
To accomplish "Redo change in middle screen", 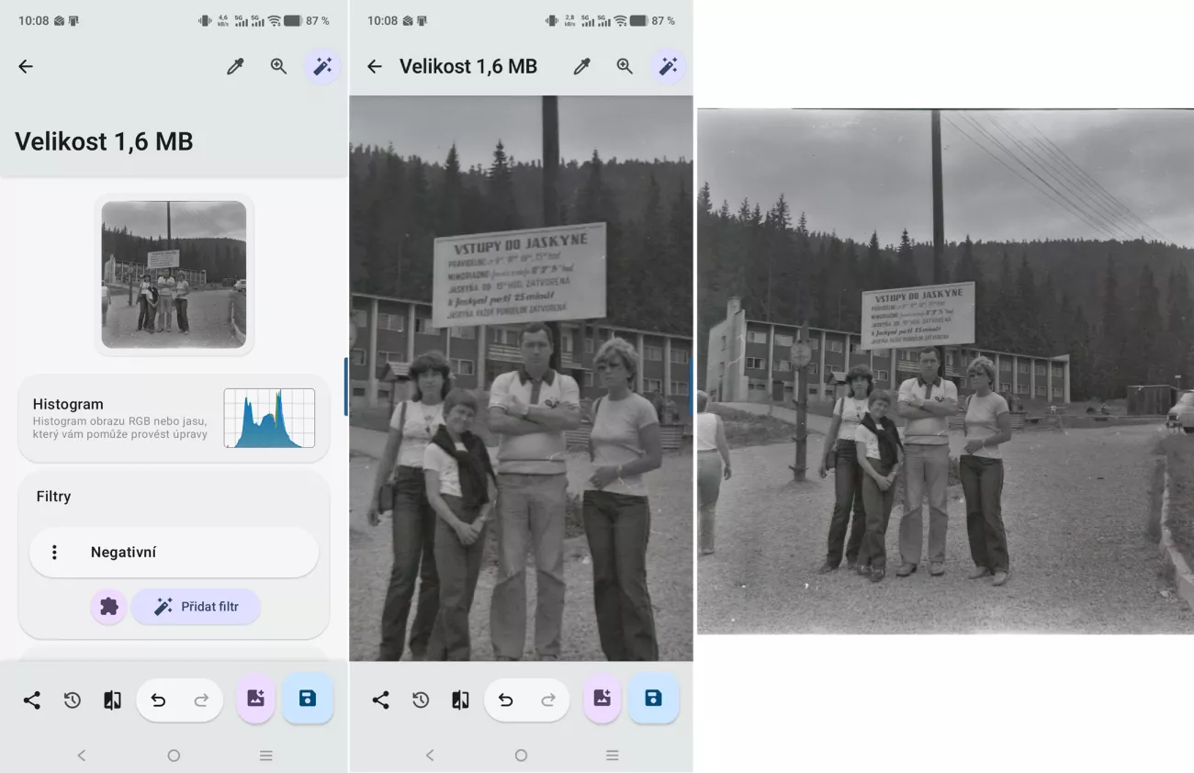I will [548, 700].
